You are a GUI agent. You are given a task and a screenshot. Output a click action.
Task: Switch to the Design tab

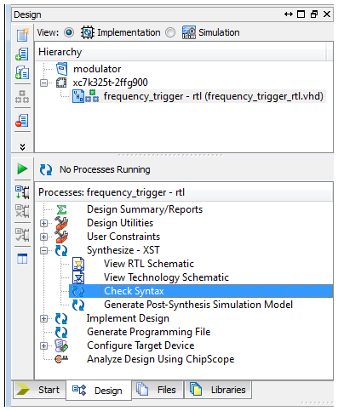(99, 391)
